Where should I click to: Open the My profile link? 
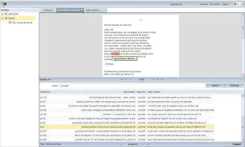[x=214, y=4]
